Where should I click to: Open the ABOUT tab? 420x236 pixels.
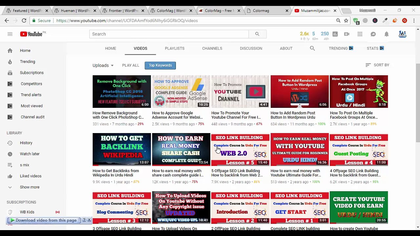286,49
